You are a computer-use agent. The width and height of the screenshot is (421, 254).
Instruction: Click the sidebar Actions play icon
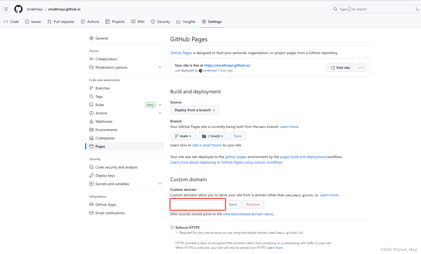coord(91,113)
